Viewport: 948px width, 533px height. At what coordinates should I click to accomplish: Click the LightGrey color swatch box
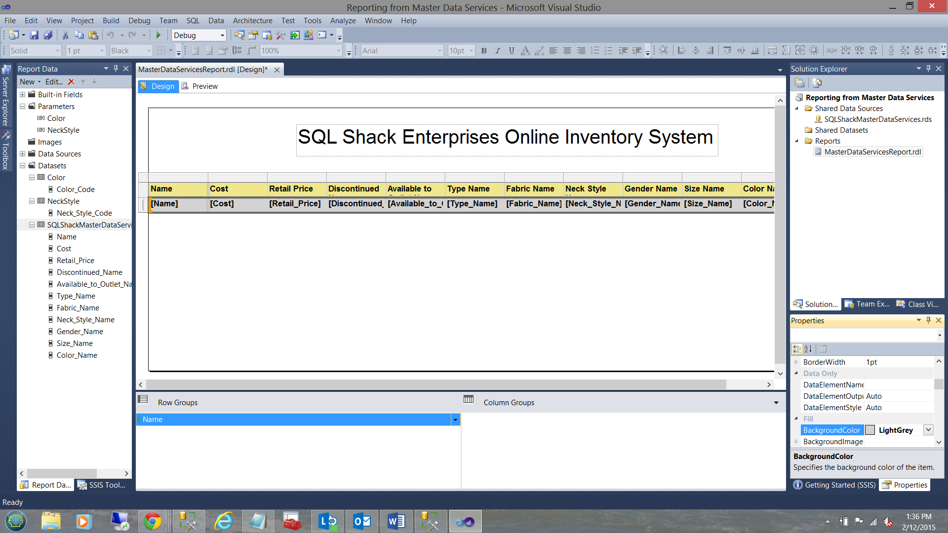(x=870, y=430)
